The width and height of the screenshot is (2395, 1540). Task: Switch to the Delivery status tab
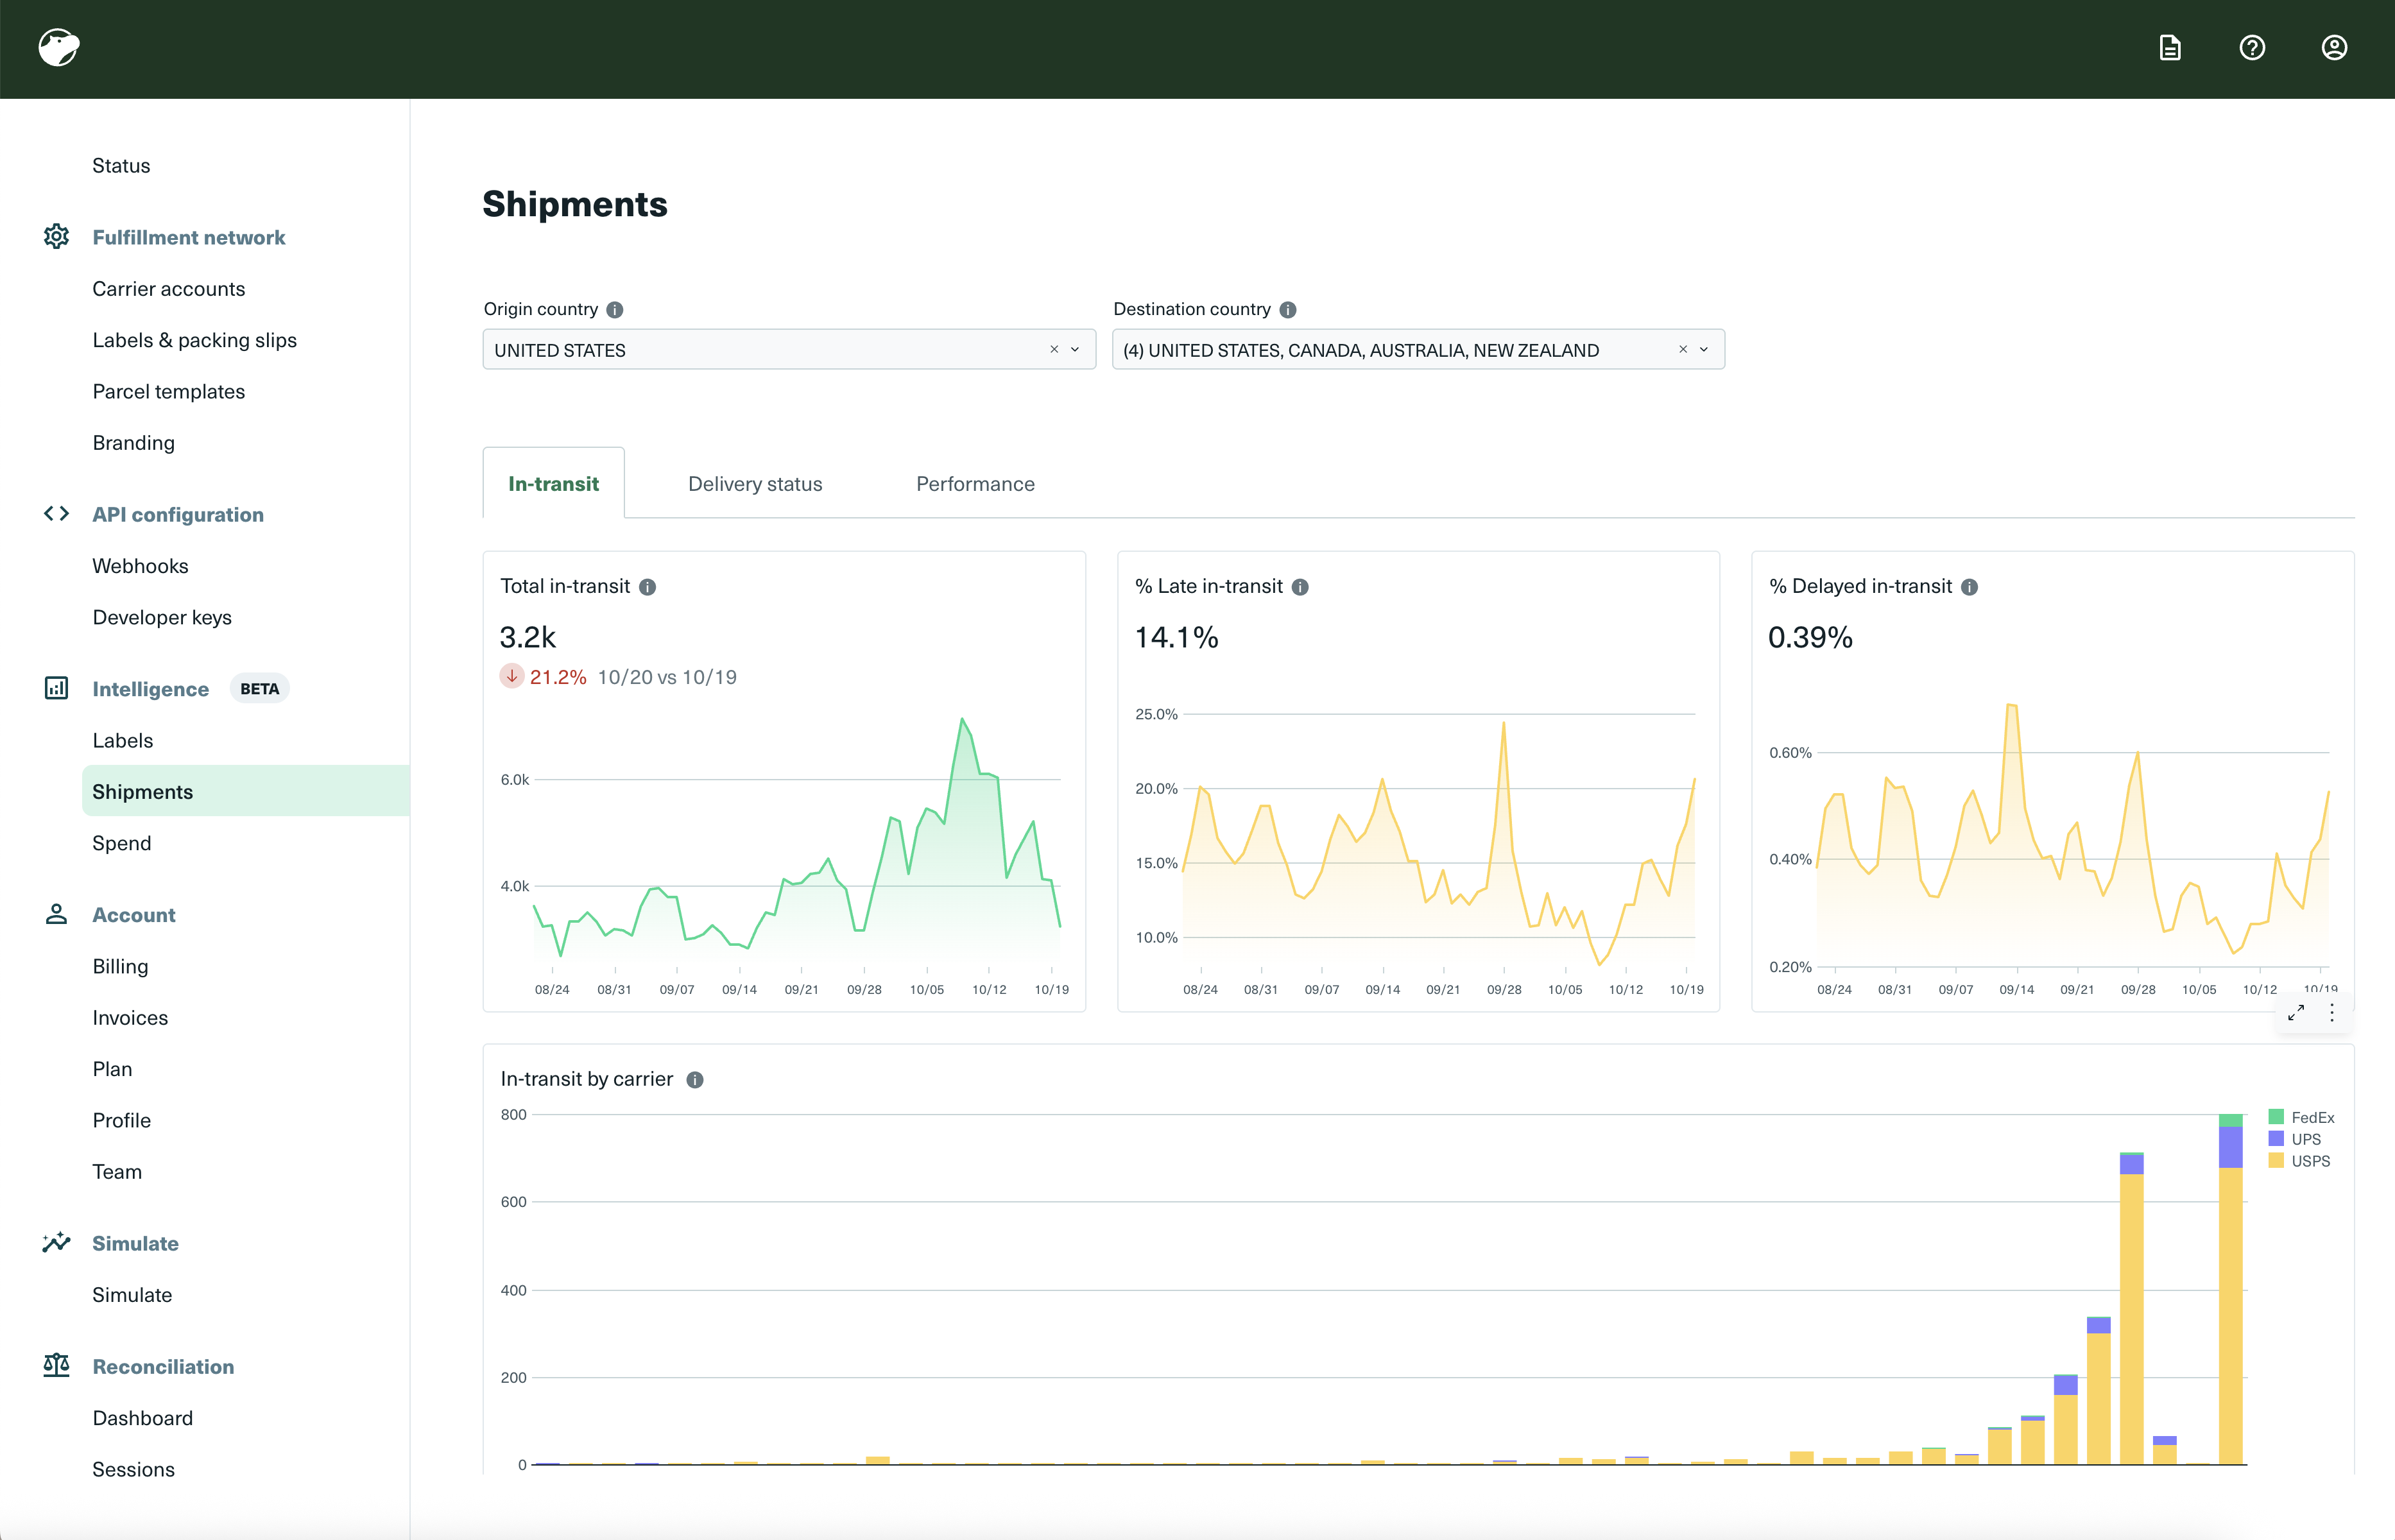pos(755,484)
